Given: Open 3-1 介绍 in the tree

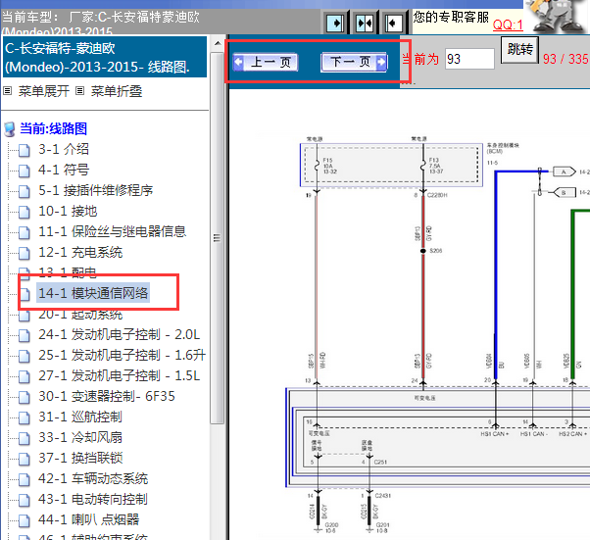Looking at the screenshot, I should click(x=64, y=149).
